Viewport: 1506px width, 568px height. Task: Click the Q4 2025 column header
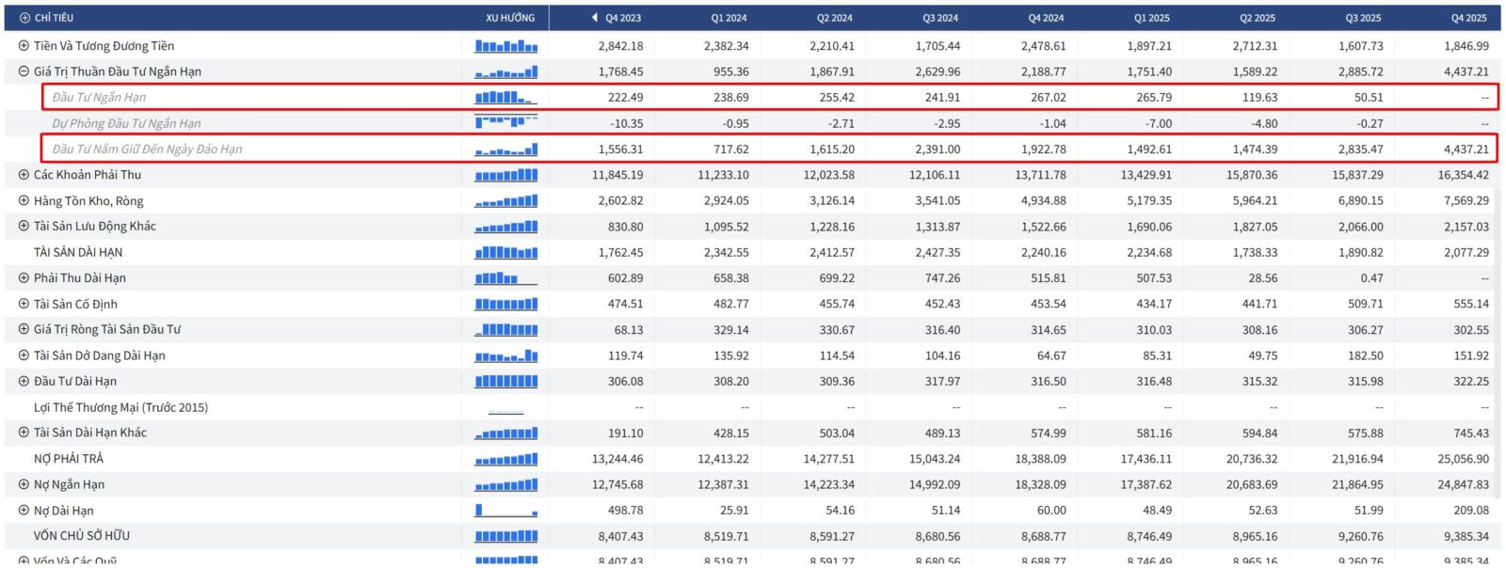[x=1468, y=18]
